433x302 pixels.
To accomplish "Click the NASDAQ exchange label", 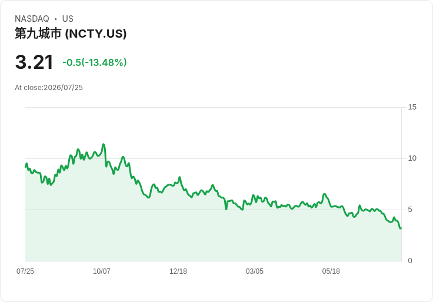I will coord(32,19).
